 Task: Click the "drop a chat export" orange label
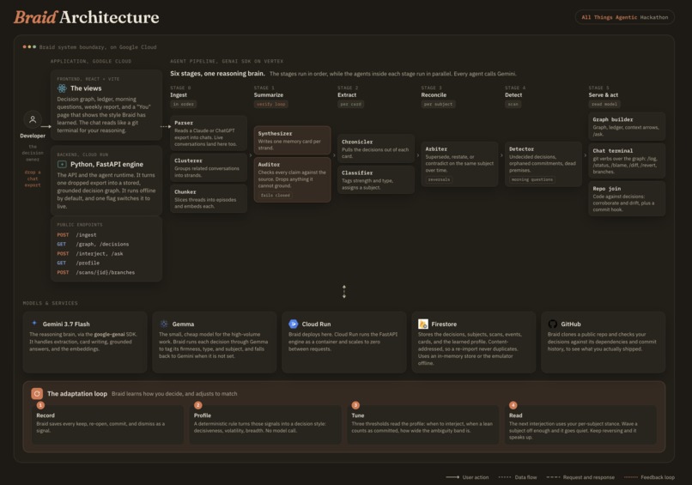point(33,179)
